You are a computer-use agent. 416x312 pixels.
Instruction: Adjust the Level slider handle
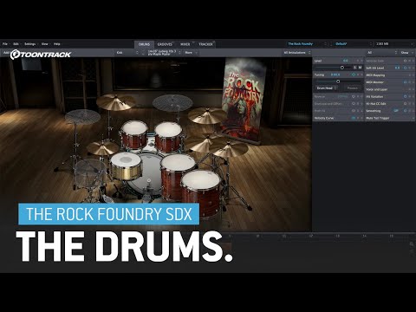(342, 68)
